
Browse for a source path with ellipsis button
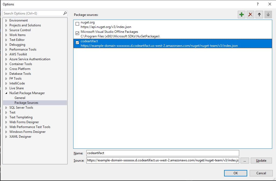[x=245, y=160]
